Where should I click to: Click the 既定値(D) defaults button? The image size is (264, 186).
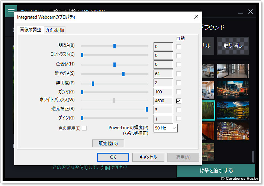point(108,143)
